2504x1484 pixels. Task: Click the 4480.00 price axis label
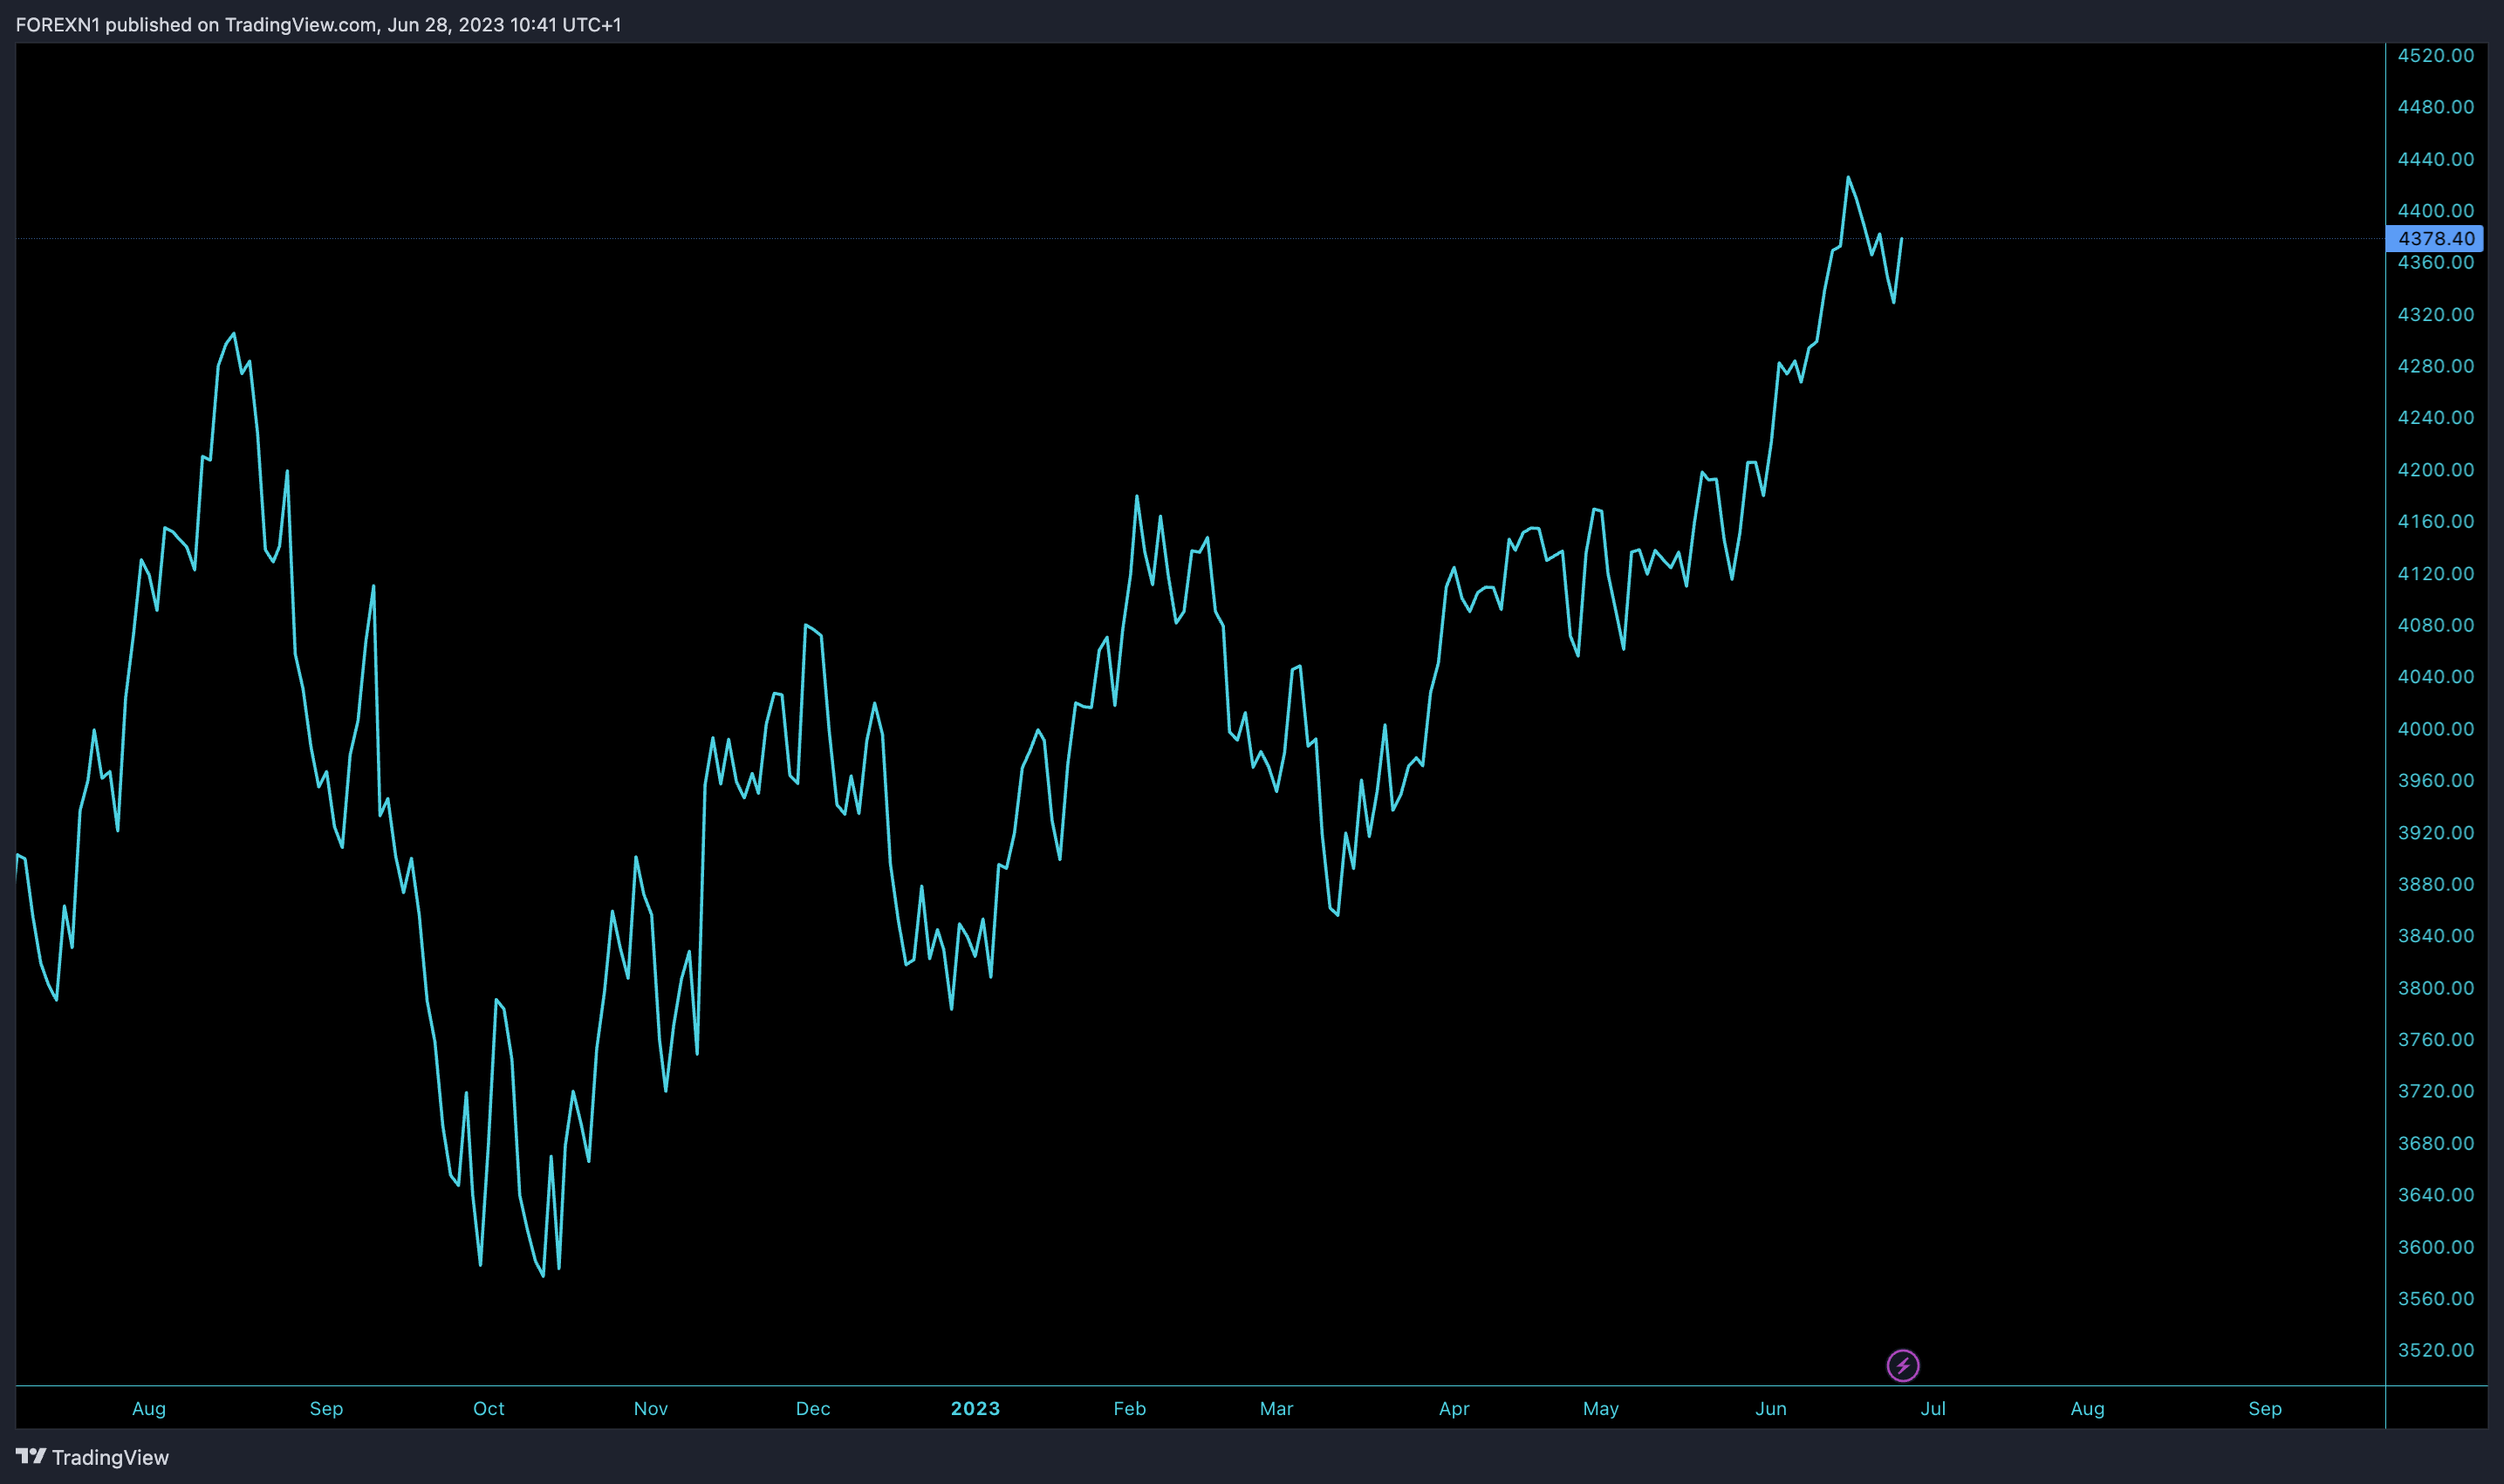(x=2435, y=107)
